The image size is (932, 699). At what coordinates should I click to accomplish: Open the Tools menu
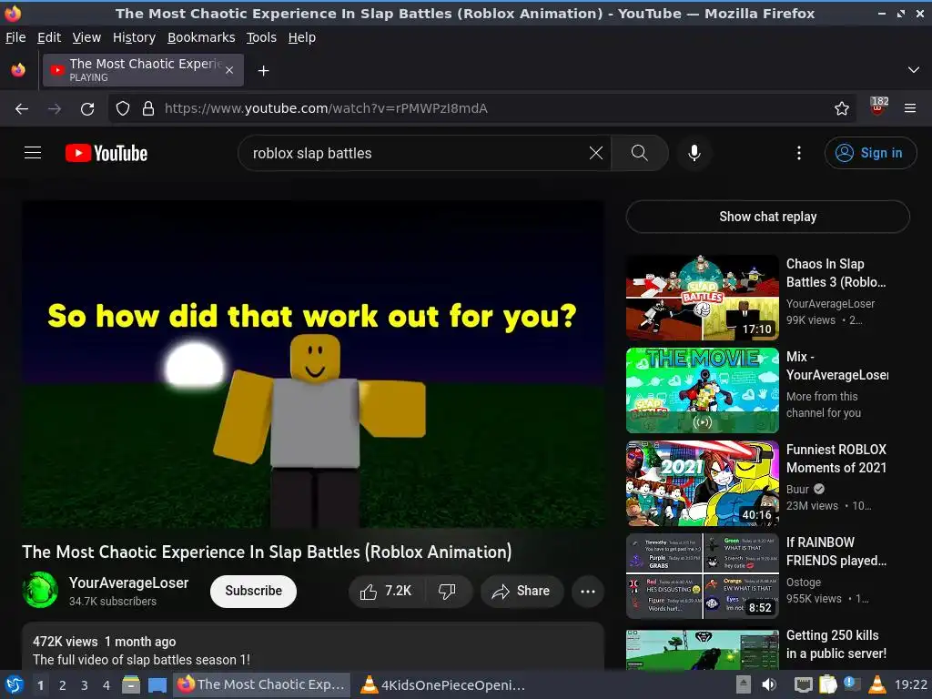coord(261,37)
